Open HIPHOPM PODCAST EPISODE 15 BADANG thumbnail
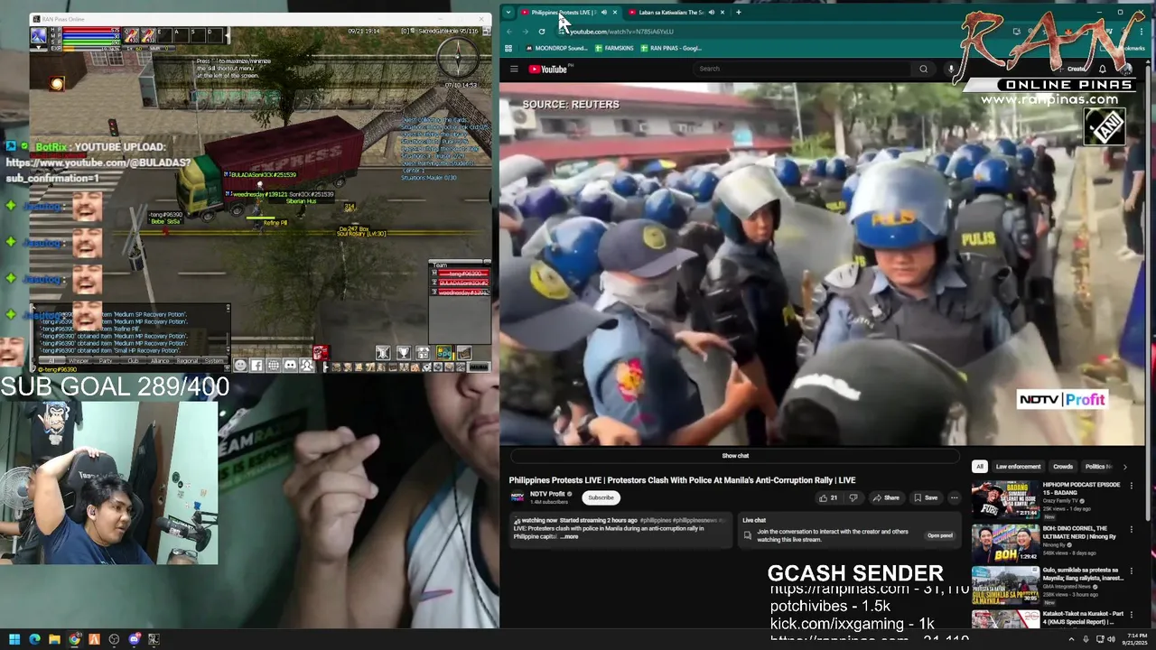The width and height of the screenshot is (1156, 650). (1005, 498)
